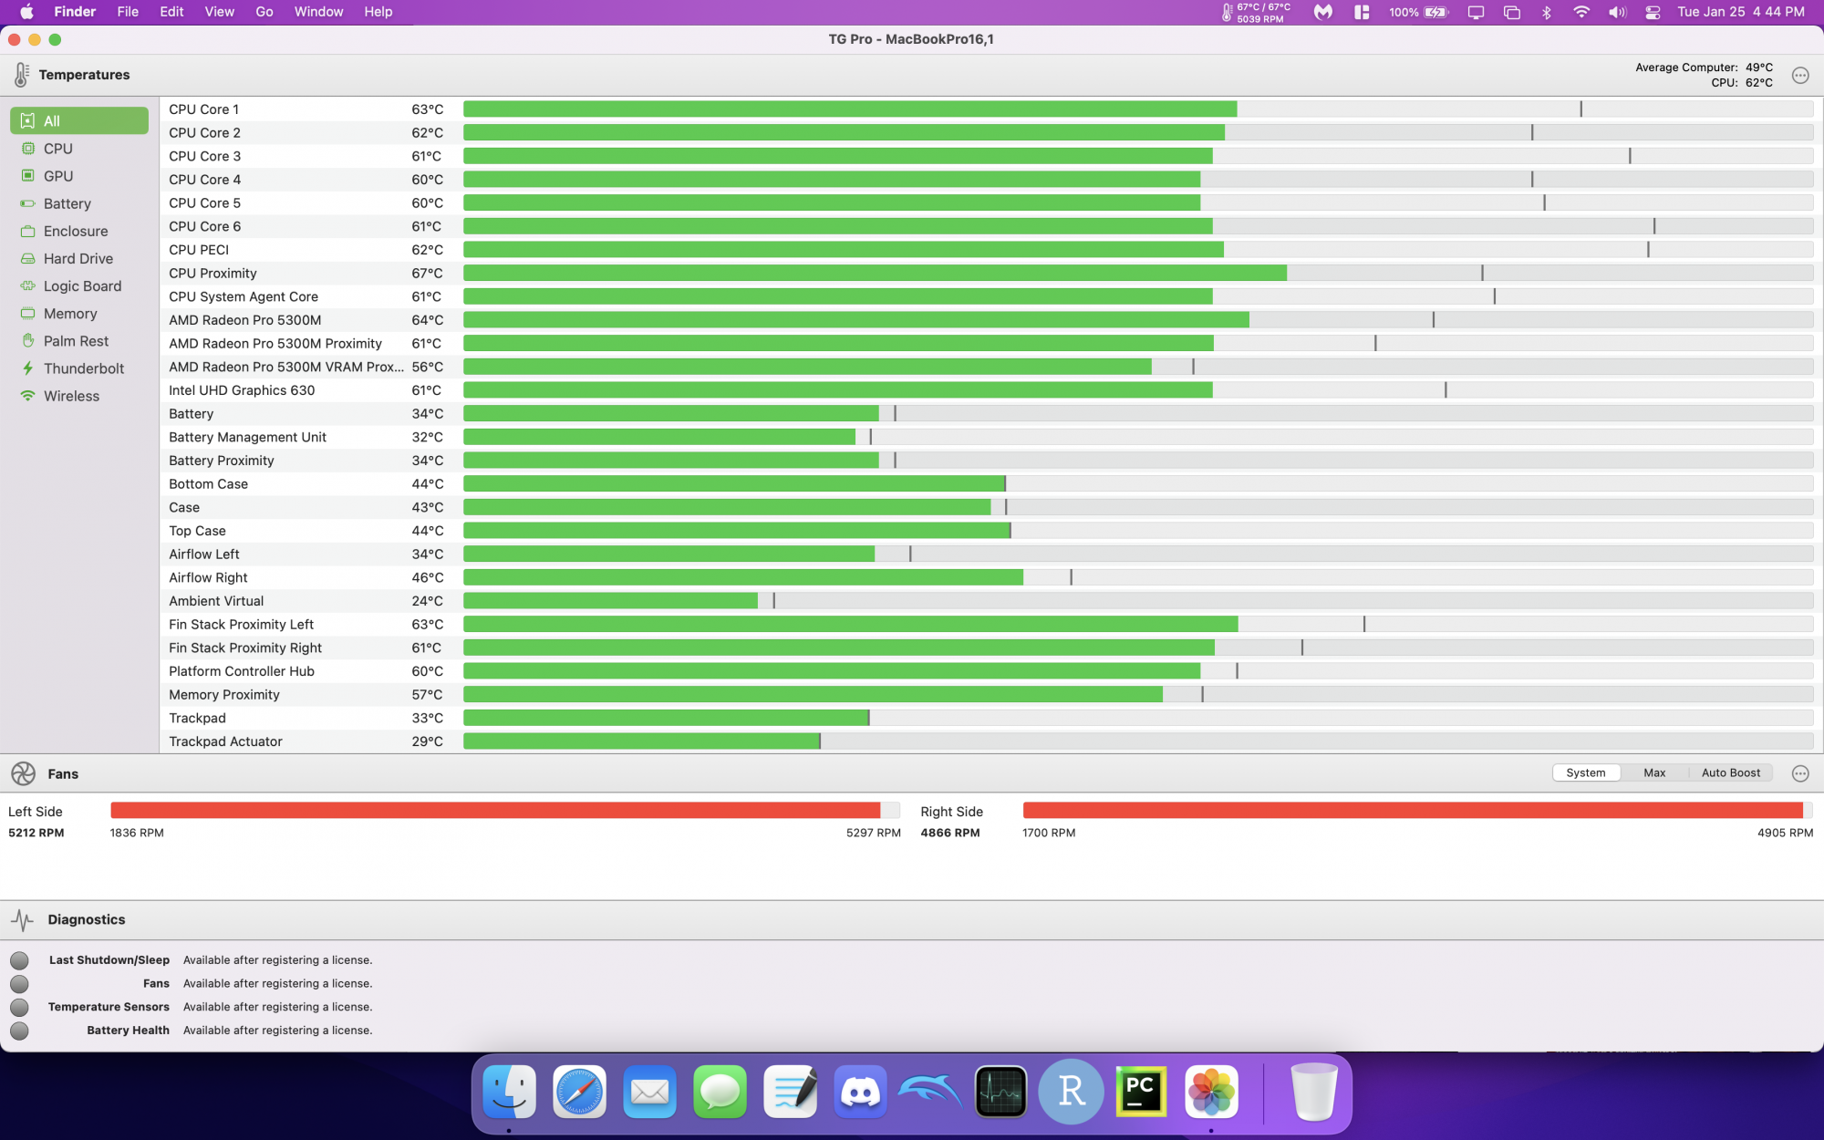The image size is (1824, 1140).
Task: Click the Left Side fan speed bar
Action: [x=505, y=810]
